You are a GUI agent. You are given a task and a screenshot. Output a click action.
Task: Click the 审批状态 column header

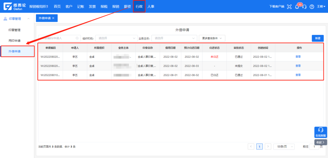click(x=239, y=48)
